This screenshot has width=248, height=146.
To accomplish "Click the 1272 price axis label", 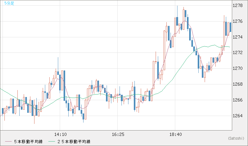I will [x=238, y=52].
